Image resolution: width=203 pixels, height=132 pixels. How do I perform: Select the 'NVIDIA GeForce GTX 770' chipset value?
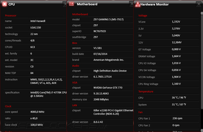pyautogui.click(x=108, y=88)
